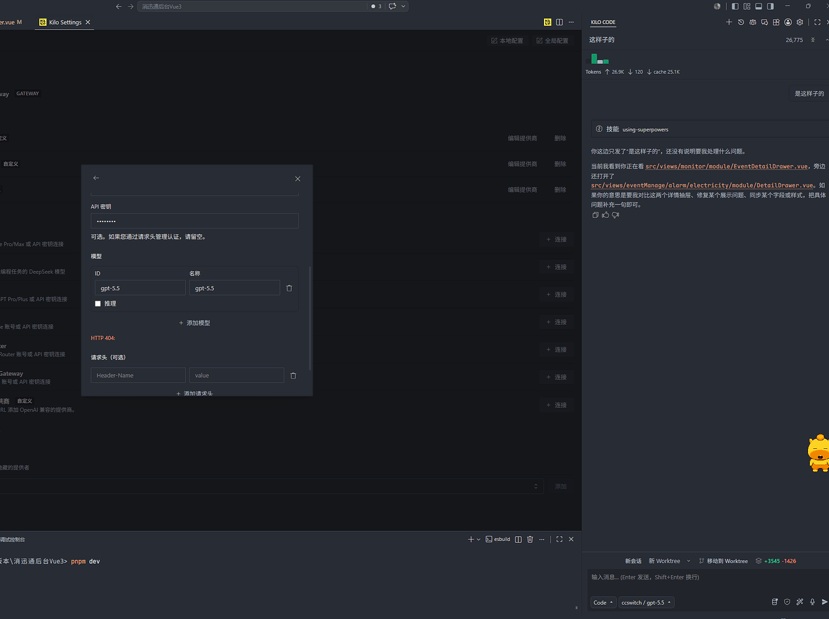Focus the model ID field containing gpt-5.5
Viewport: 829px width, 619px height.
(140, 288)
